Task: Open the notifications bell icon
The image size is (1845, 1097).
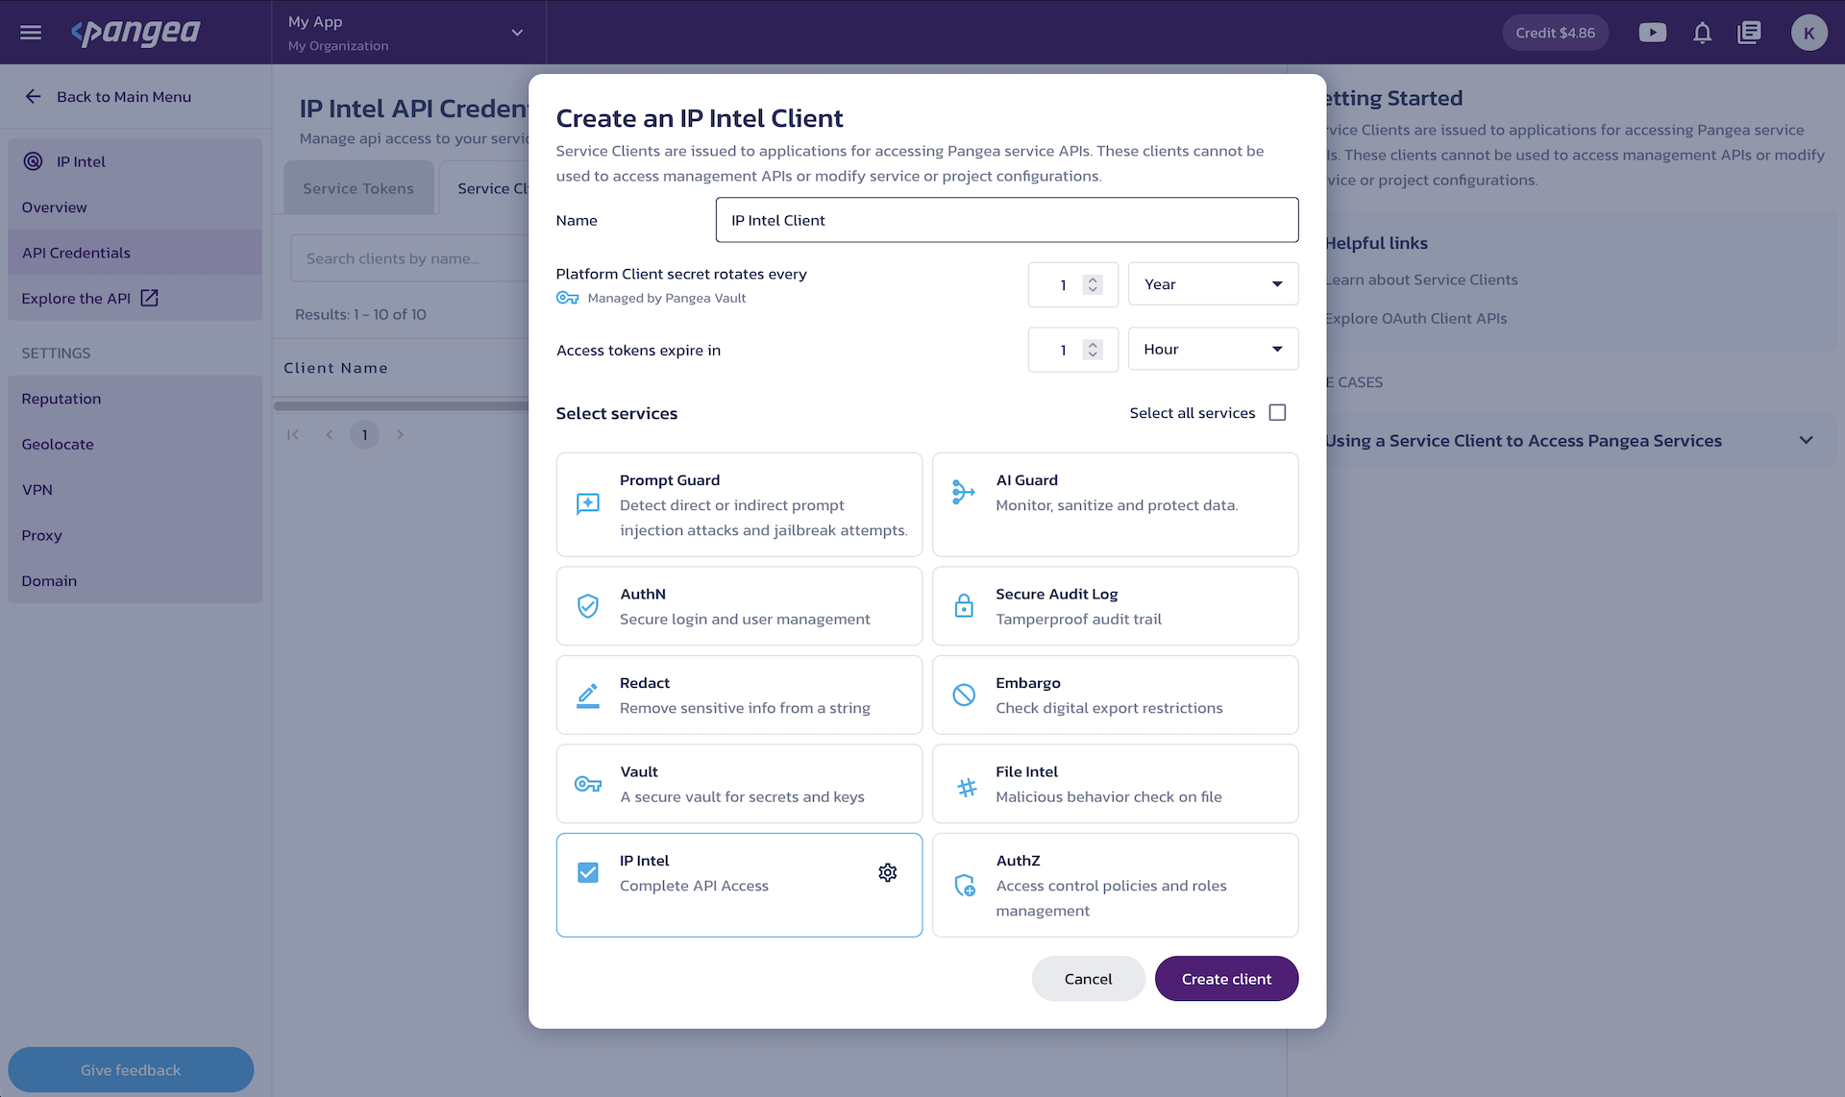Action: (1702, 33)
